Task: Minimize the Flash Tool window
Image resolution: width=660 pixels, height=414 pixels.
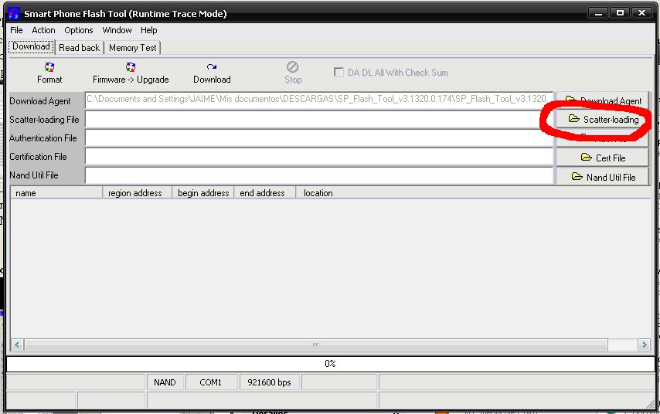Action: [x=598, y=13]
